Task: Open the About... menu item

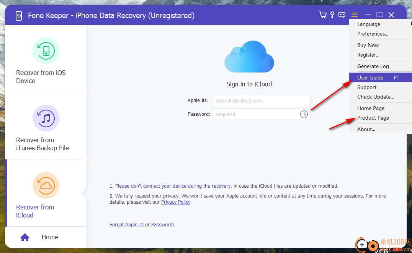Action: [x=381, y=129]
